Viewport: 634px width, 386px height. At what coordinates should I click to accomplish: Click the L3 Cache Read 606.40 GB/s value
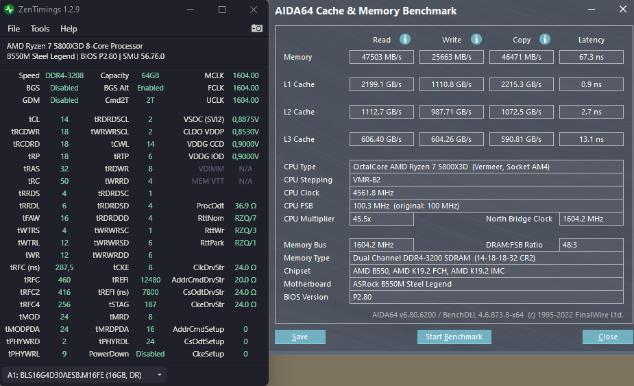382,139
